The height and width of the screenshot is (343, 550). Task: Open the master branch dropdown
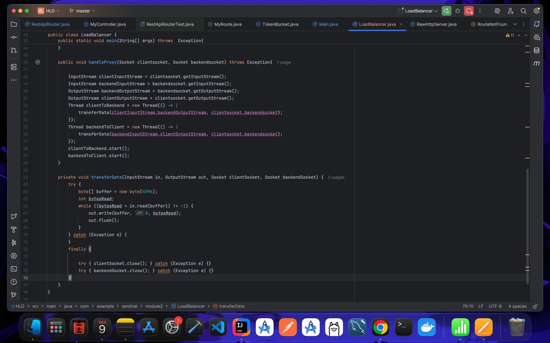pyautogui.click(x=82, y=11)
